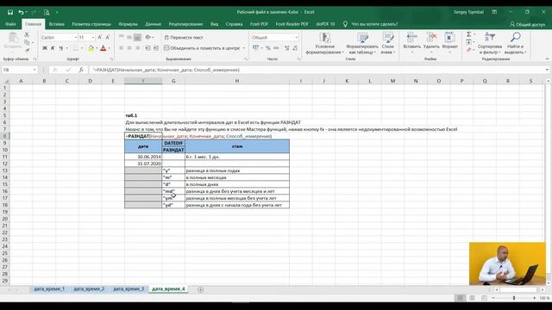The height and width of the screenshot is (310, 552).
Task: Switch to the Вставка ribbon tab
Action: click(x=57, y=24)
